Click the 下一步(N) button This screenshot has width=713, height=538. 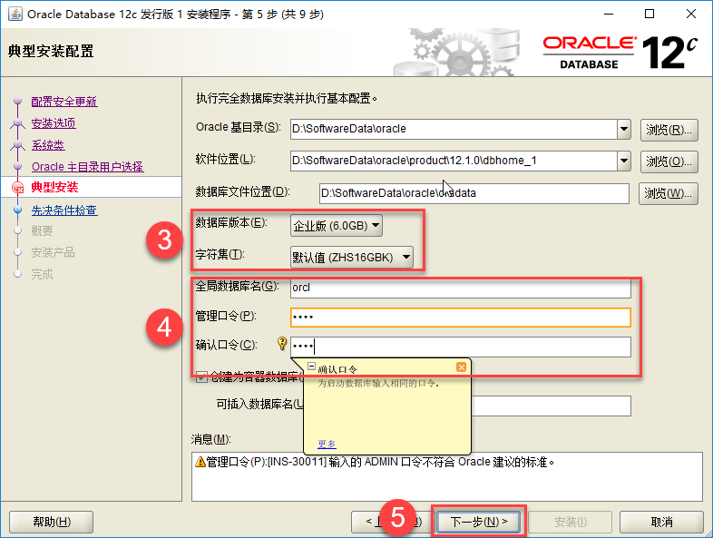478,522
